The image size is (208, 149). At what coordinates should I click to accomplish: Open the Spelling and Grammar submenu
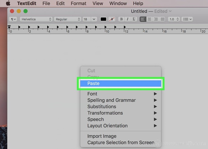[121, 100]
